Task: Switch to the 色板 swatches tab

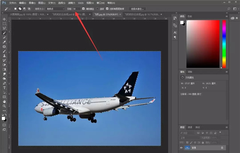Action: pyautogui.click(x=189, y=16)
